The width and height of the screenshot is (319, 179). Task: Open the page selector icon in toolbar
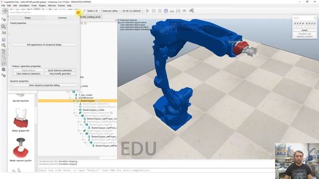pos(191,10)
